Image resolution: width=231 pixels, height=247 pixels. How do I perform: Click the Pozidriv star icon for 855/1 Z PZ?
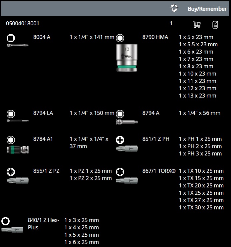click(x=11, y=172)
